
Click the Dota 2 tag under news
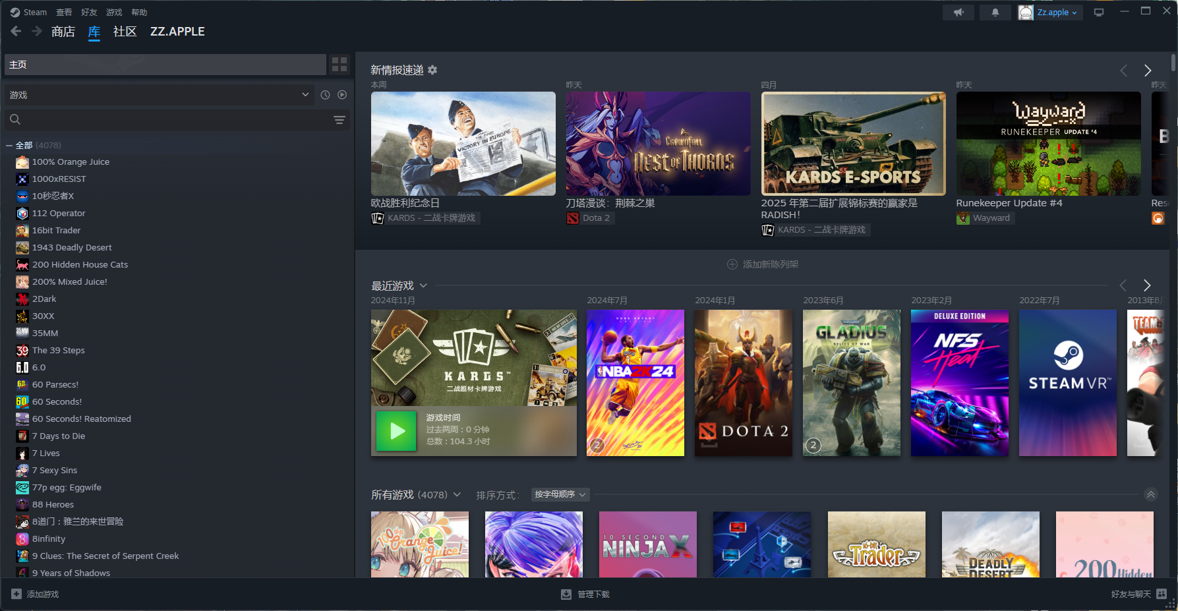(590, 218)
